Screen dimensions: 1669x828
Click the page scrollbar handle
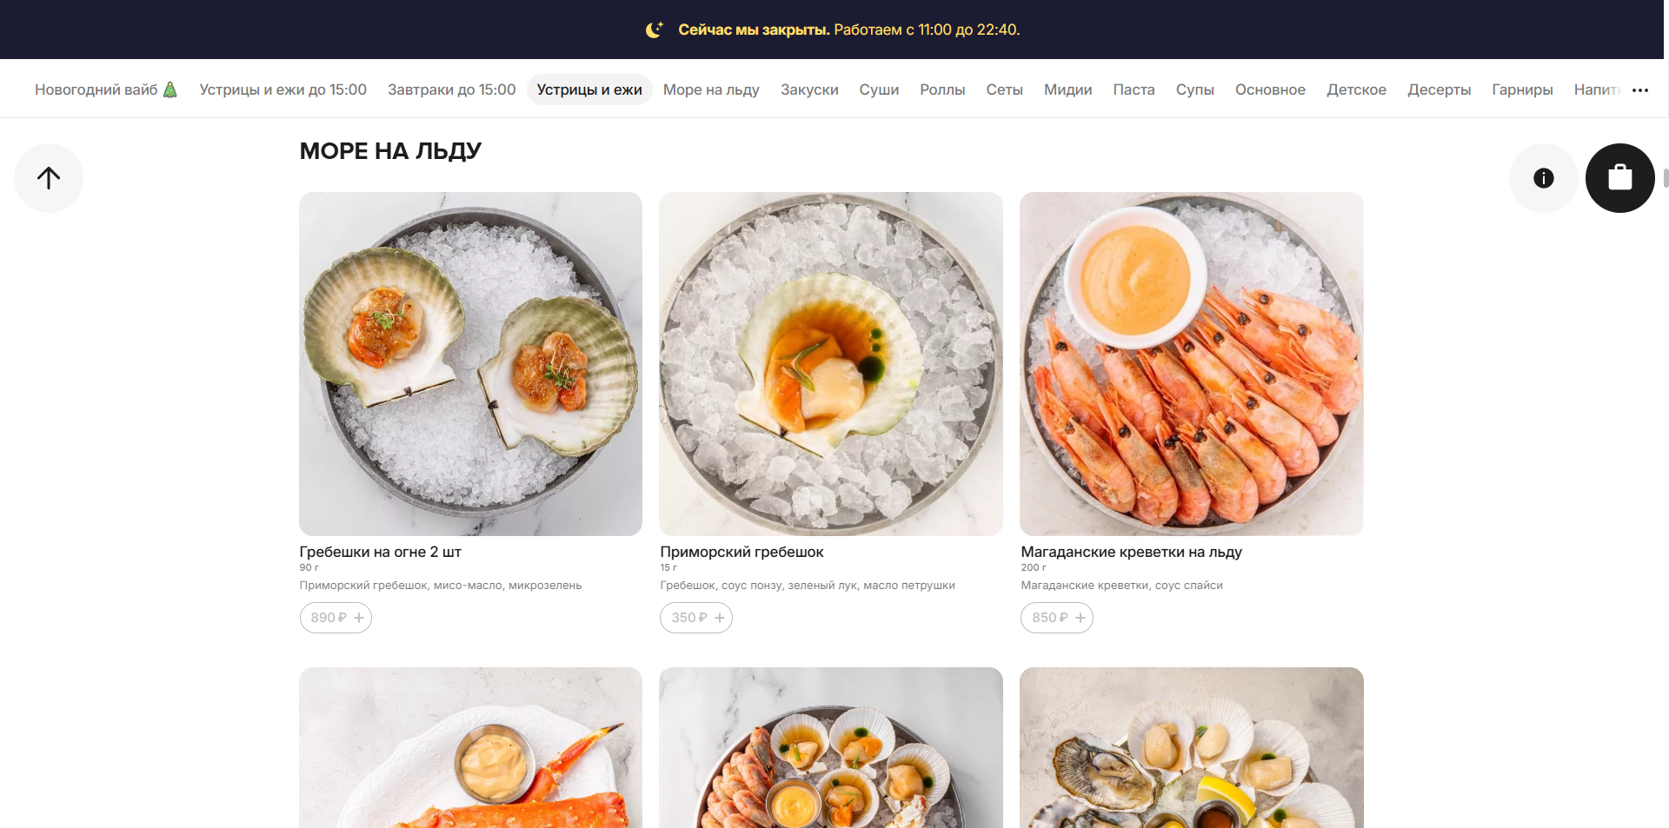1666,178
